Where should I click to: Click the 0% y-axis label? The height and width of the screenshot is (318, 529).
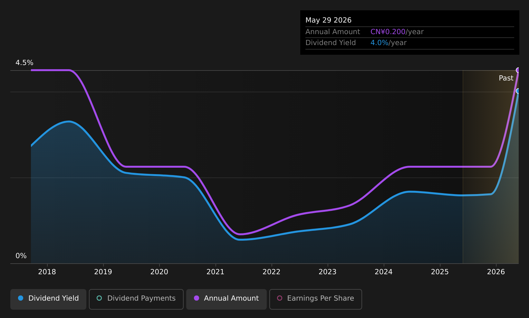(21, 256)
